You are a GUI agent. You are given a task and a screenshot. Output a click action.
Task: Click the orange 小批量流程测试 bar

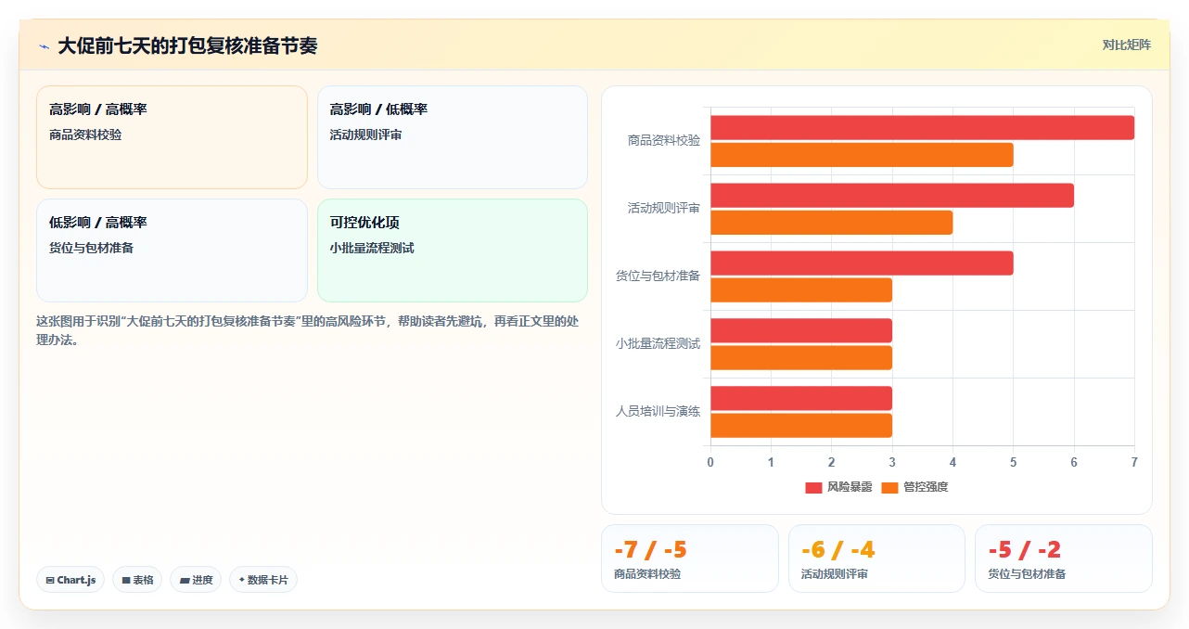pos(801,358)
